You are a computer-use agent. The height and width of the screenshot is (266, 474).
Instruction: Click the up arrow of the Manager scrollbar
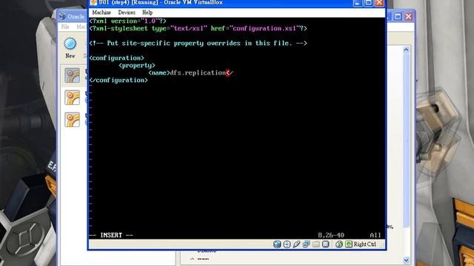coord(406,50)
